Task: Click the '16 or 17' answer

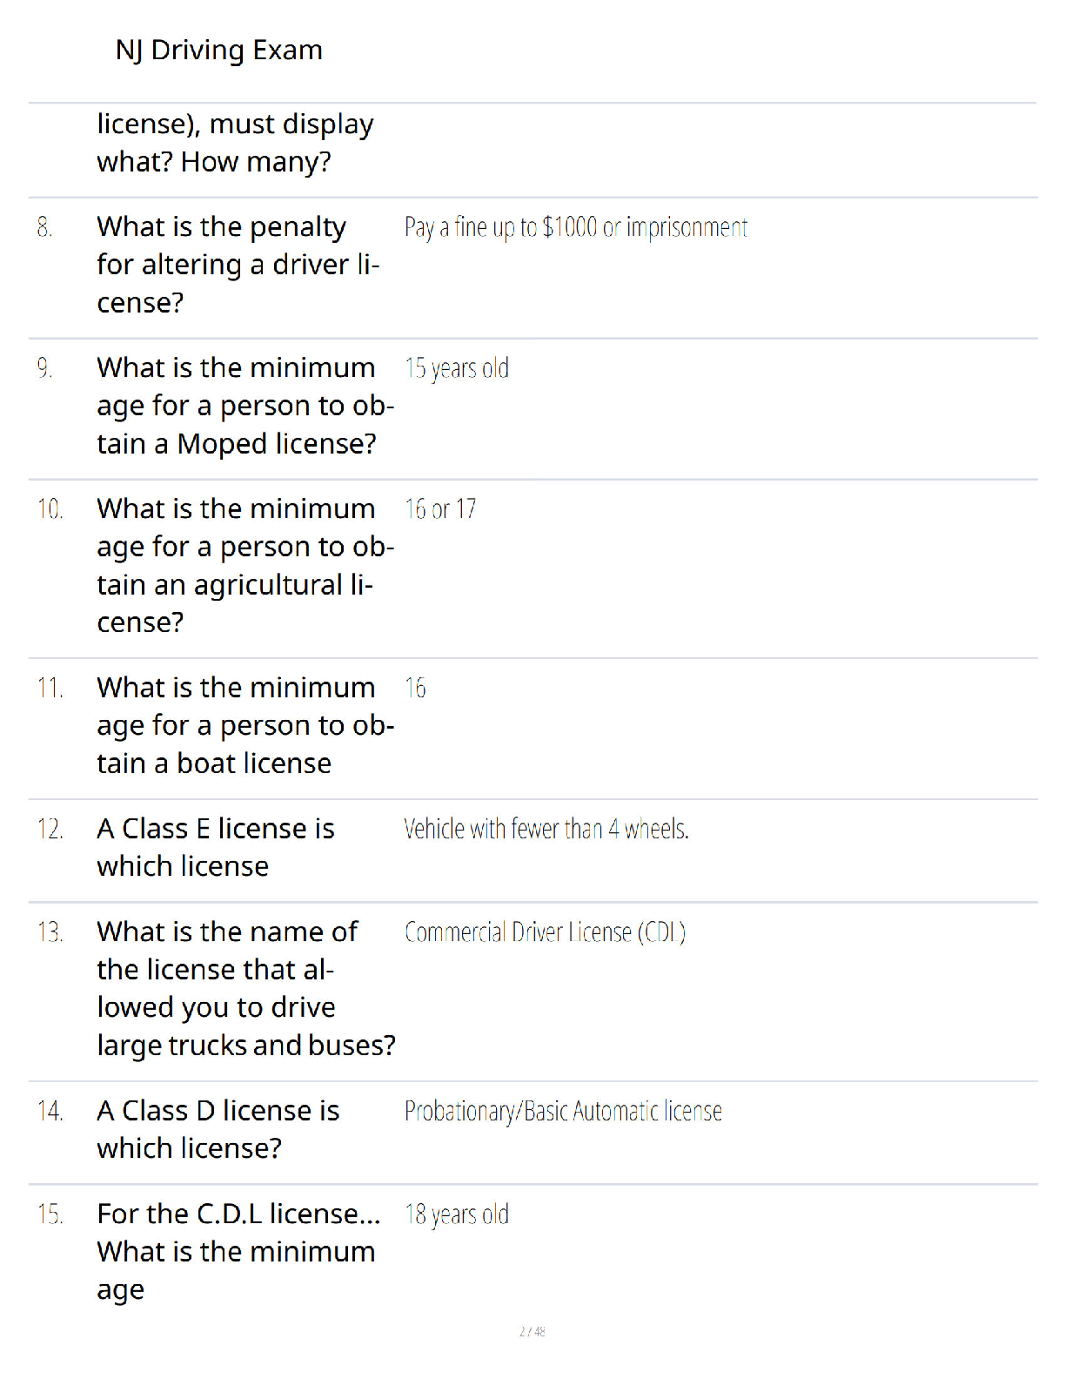Action: point(440,509)
